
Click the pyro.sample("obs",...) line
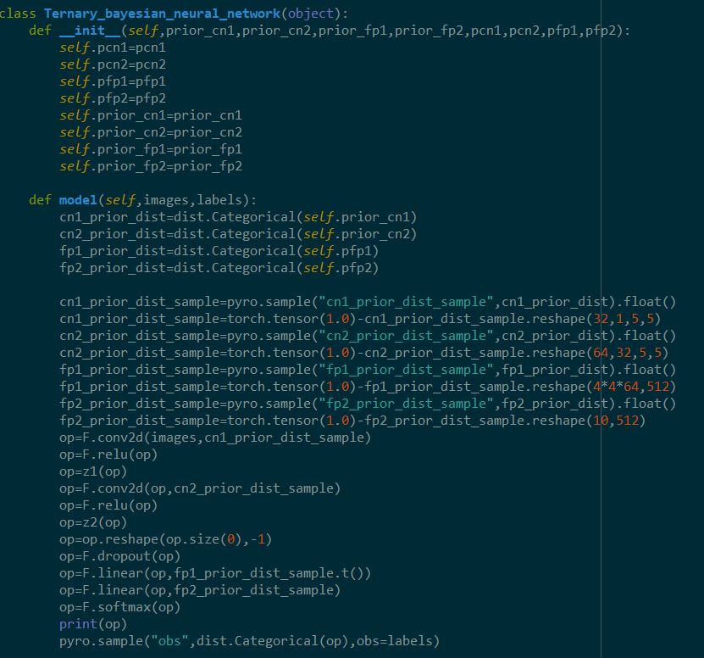pyautogui.click(x=250, y=641)
